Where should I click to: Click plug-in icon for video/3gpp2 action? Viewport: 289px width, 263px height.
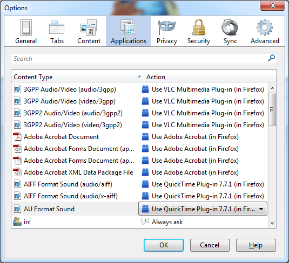(x=145, y=124)
